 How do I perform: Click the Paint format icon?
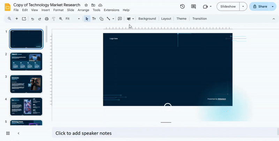[54, 19]
